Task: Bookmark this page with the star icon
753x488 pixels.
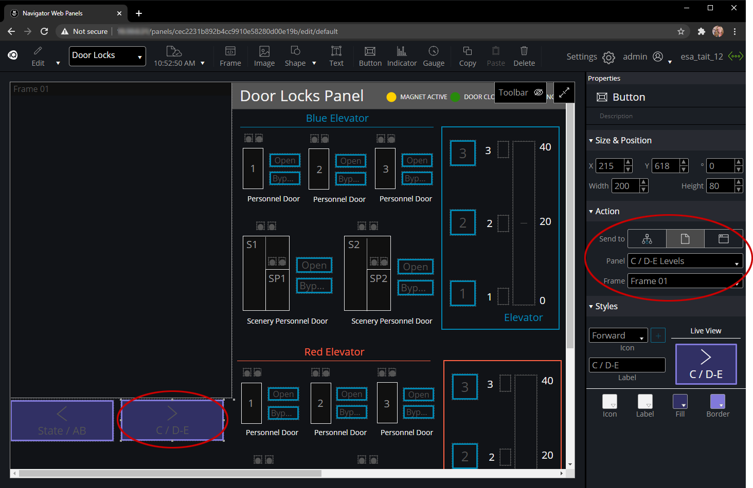Action: 681,31
